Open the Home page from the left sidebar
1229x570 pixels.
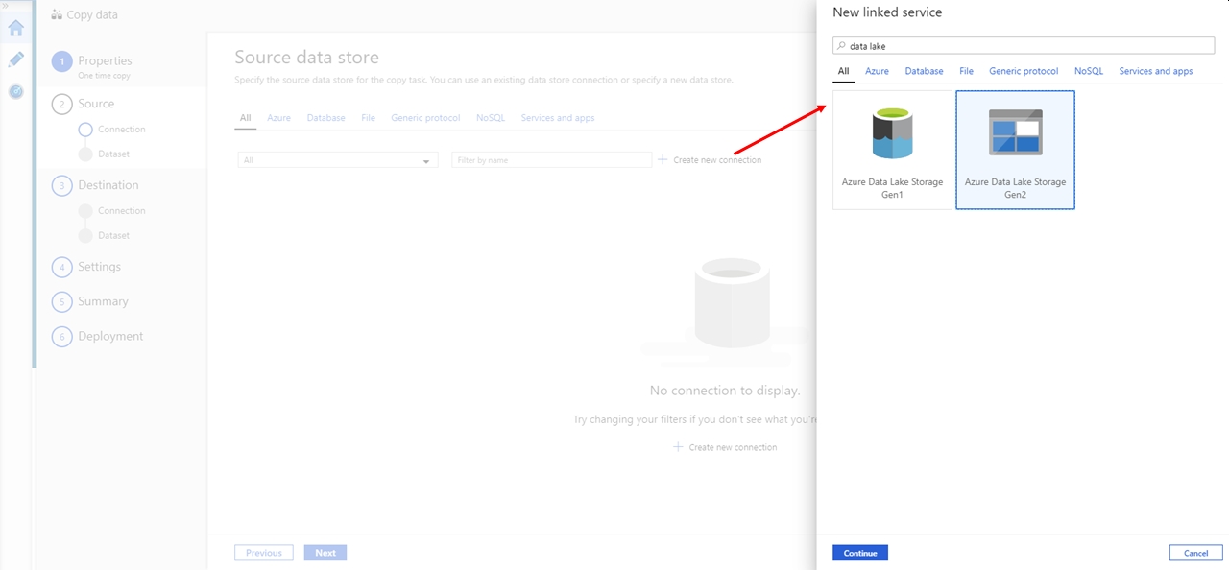tap(14, 27)
